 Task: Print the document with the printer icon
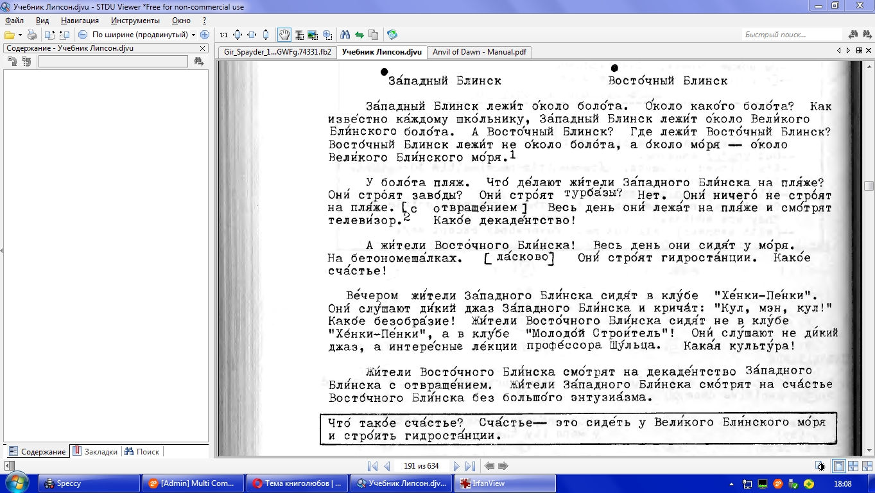31,35
